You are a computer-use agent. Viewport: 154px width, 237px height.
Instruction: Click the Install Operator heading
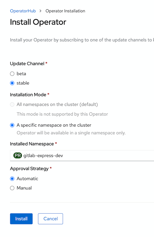(x=38, y=22)
